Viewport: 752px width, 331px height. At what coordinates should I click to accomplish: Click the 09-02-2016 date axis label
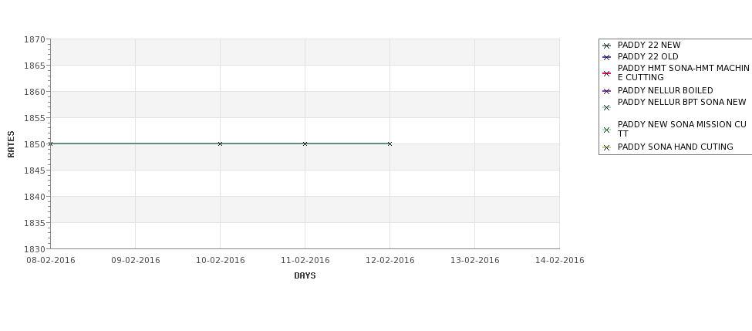[x=136, y=261]
